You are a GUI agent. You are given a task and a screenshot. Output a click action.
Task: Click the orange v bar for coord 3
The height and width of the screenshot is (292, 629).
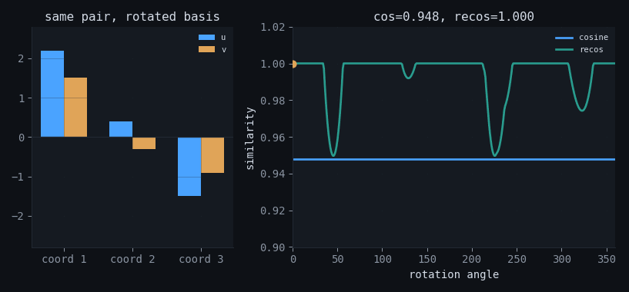pyautogui.click(x=212, y=155)
